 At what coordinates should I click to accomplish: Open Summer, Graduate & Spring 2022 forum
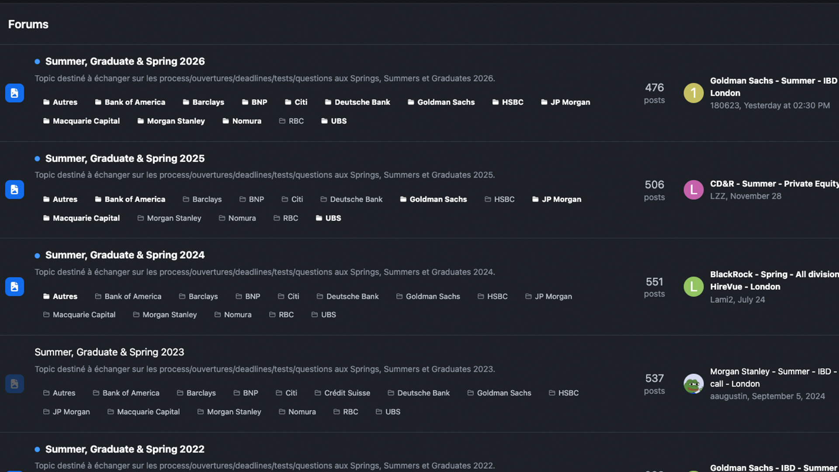125,449
